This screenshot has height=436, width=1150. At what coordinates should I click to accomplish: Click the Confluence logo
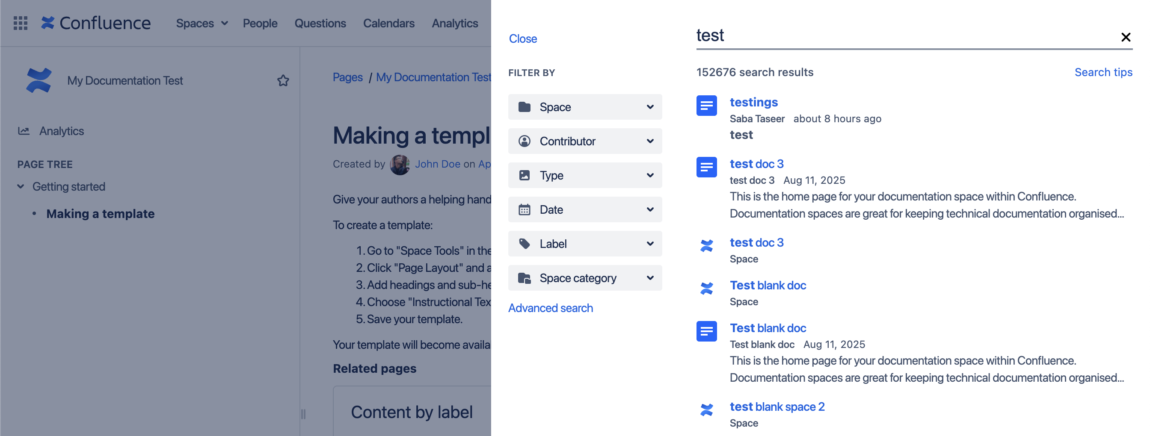click(x=96, y=23)
